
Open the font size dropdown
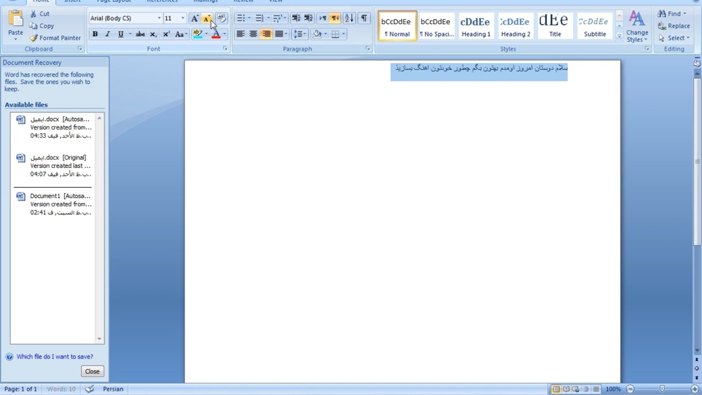(183, 19)
